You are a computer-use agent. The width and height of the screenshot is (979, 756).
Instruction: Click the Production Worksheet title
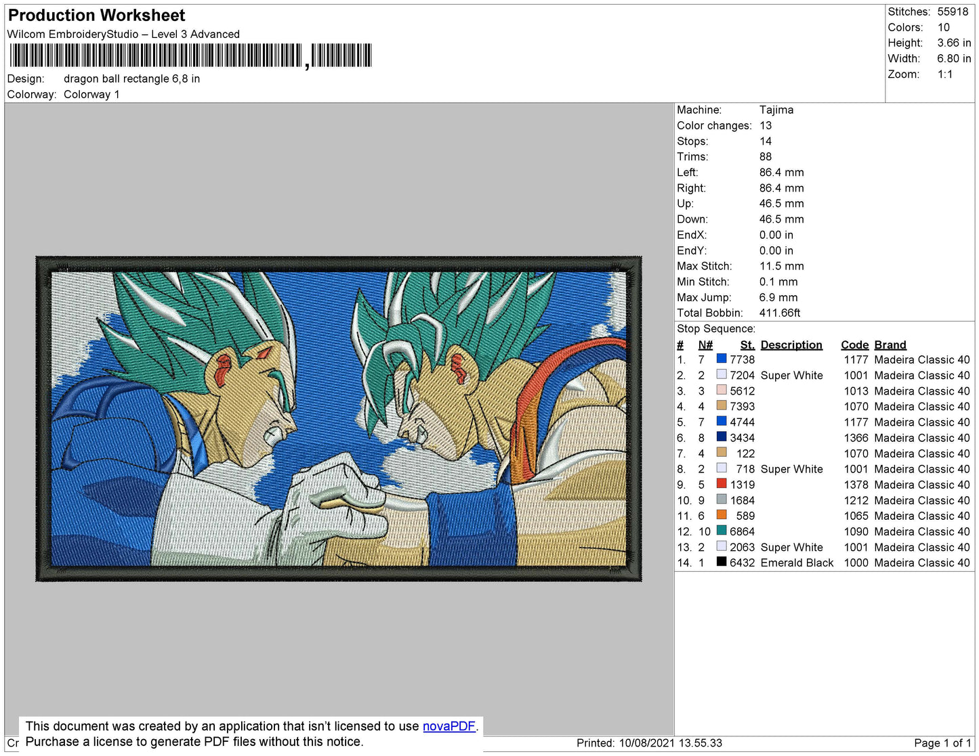click(x=96, y=16)
